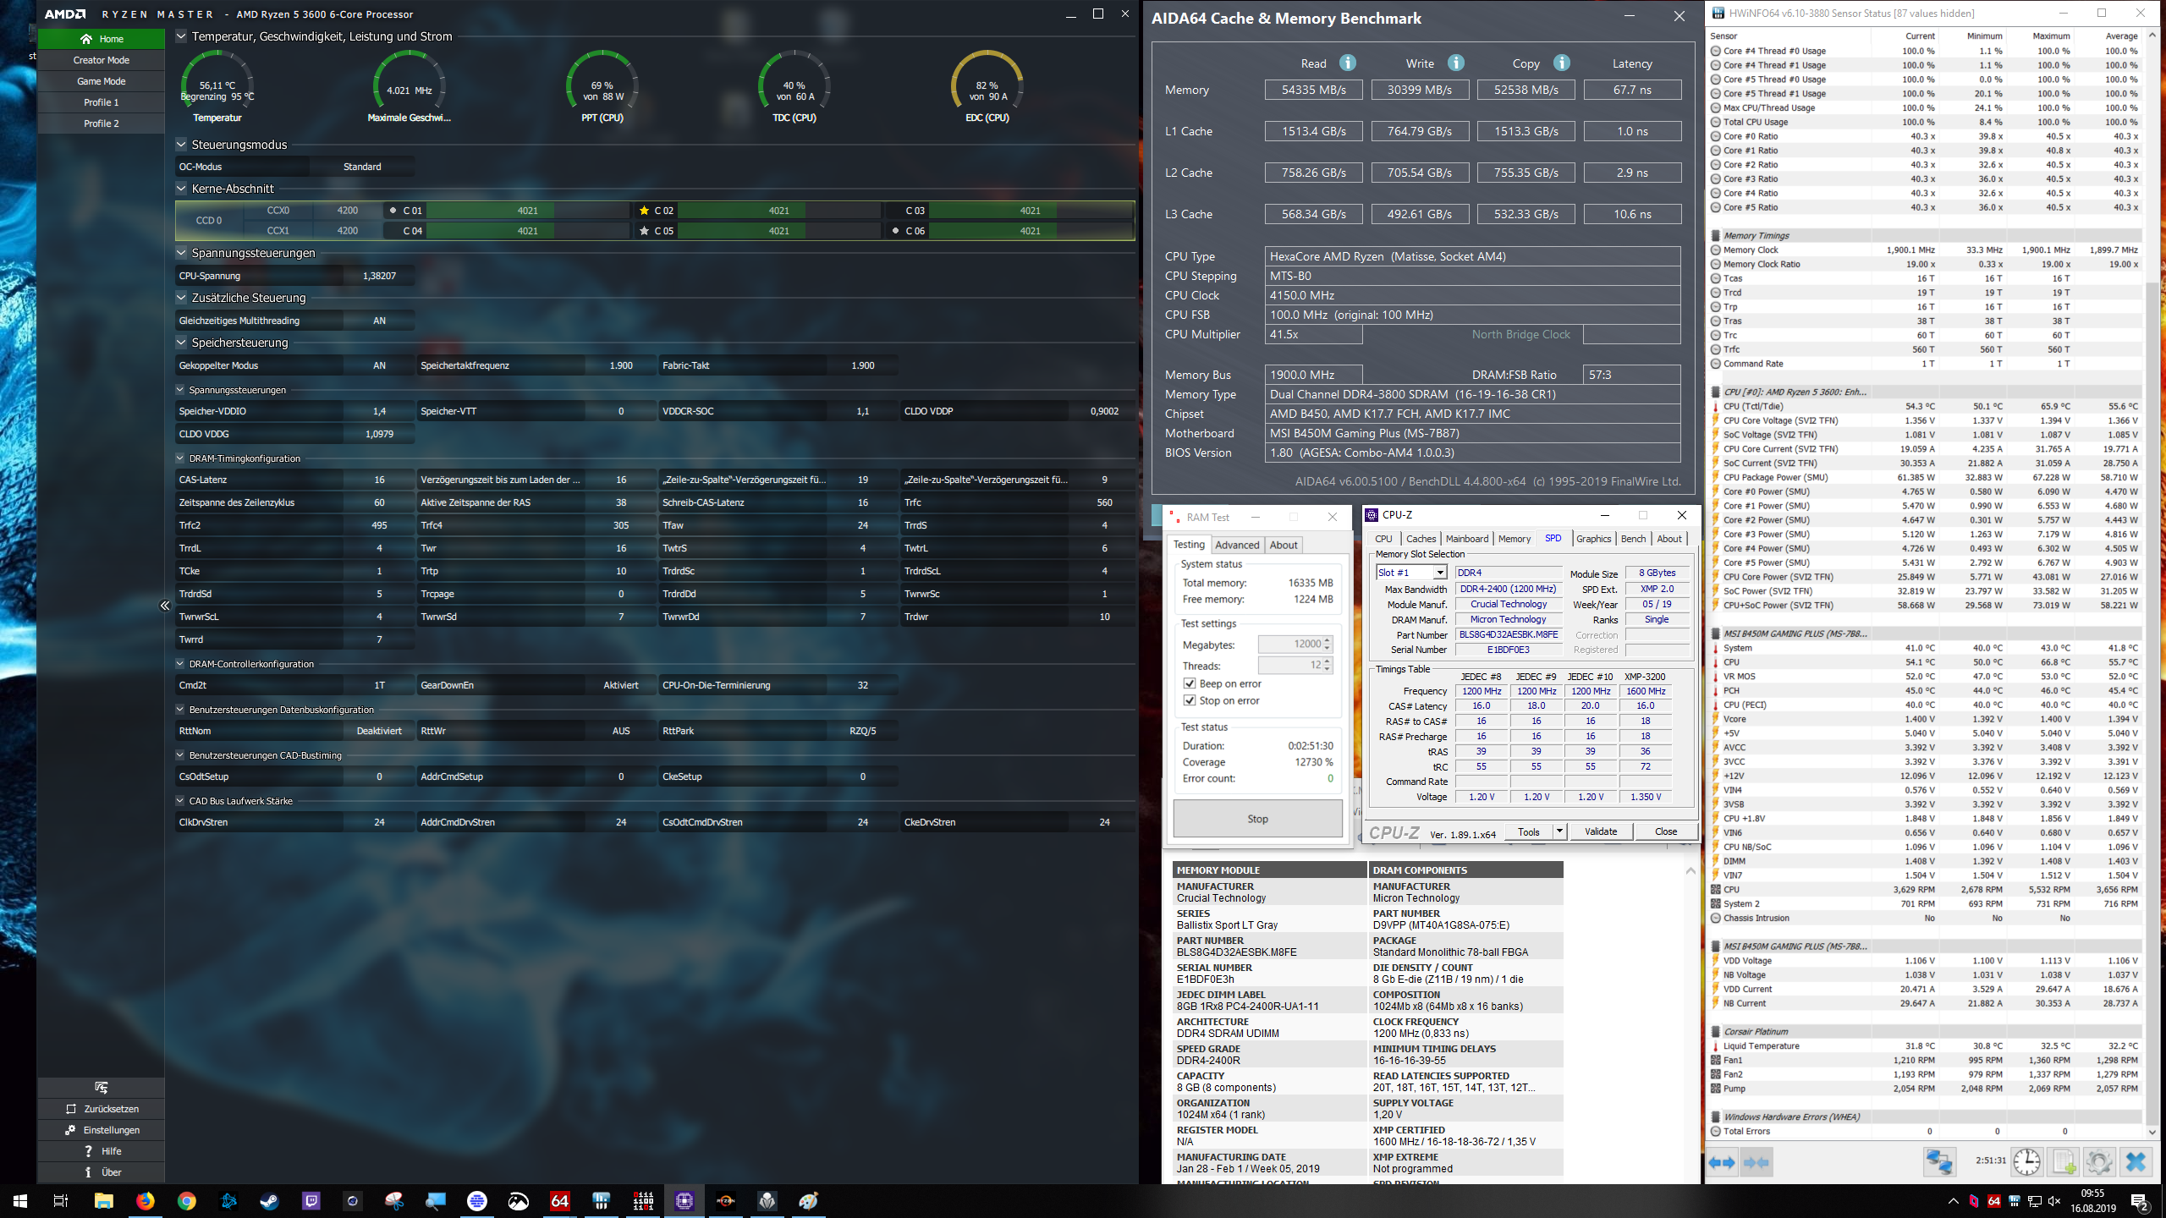Click the HWiNFO reset clock icon
2166x1218 pixels.
click(2026, 1162)
